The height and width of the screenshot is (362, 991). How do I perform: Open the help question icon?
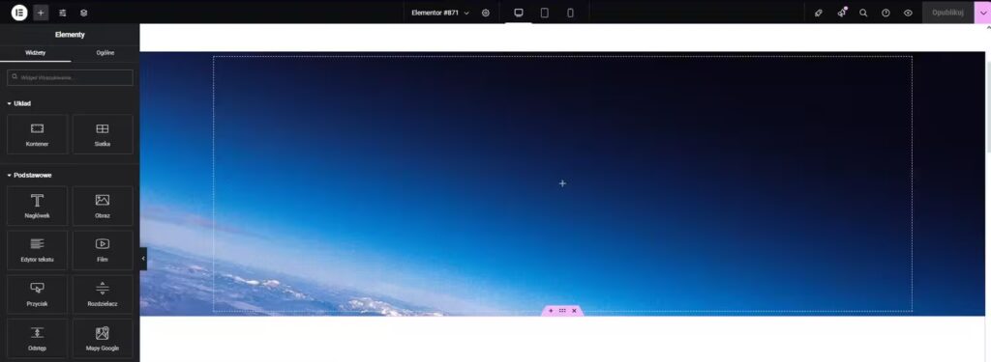(886, 13)
